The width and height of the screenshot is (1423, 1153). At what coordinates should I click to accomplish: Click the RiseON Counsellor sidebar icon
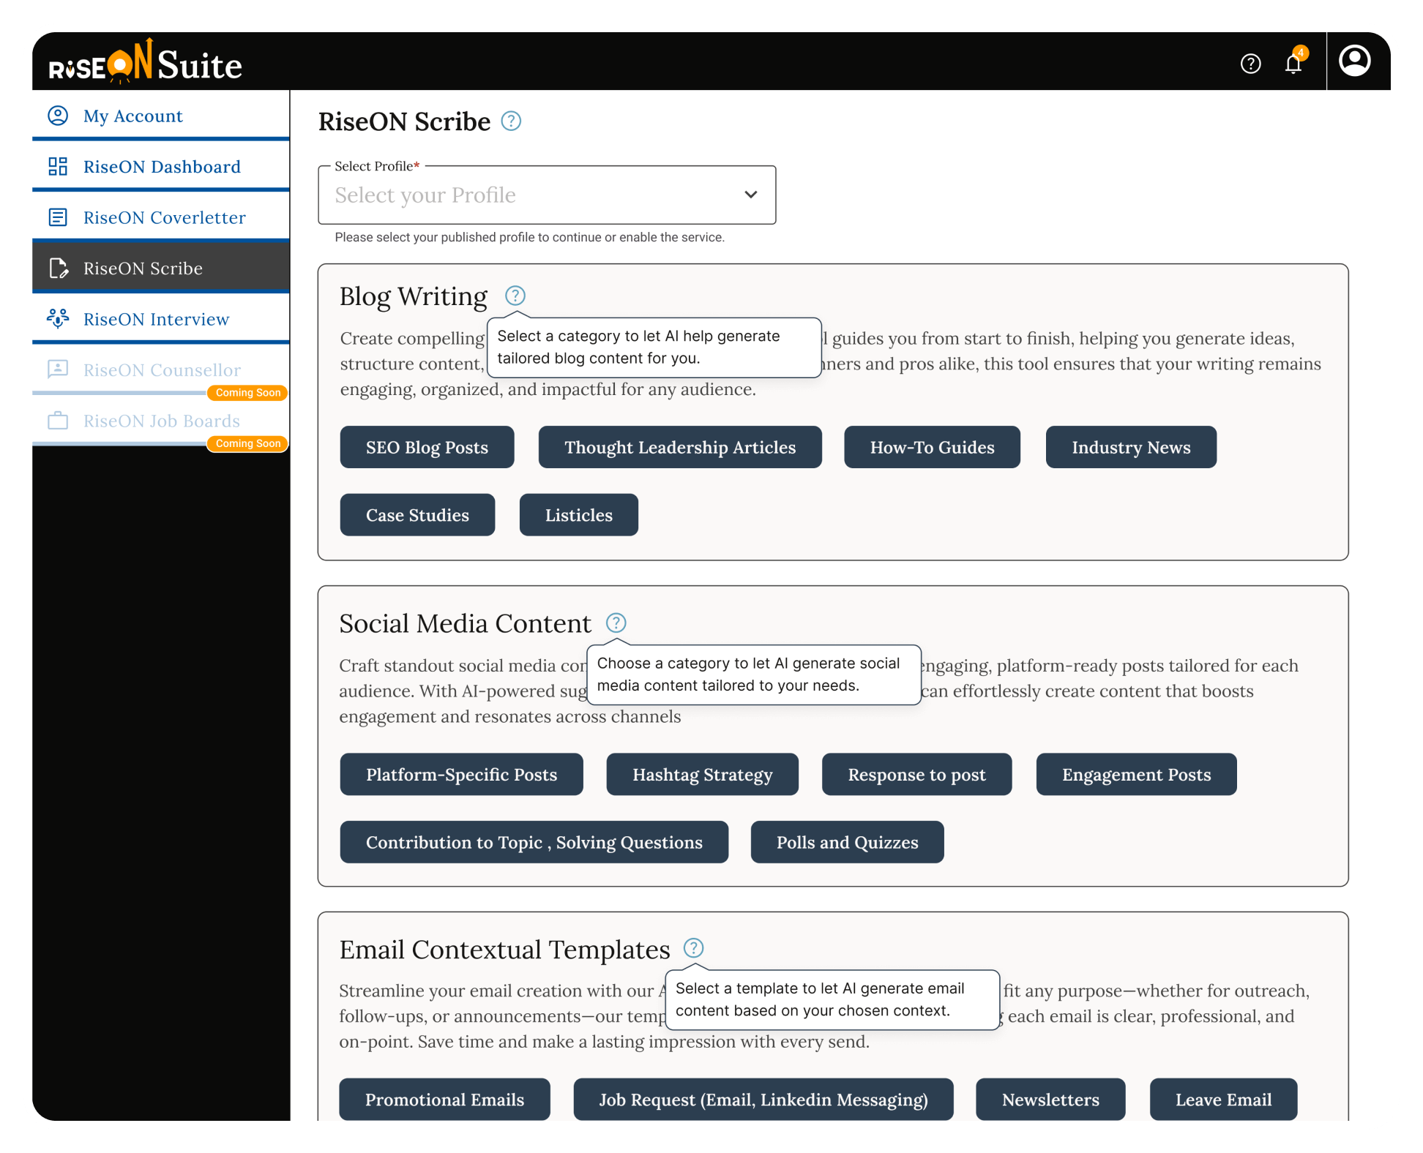(58, 369)
